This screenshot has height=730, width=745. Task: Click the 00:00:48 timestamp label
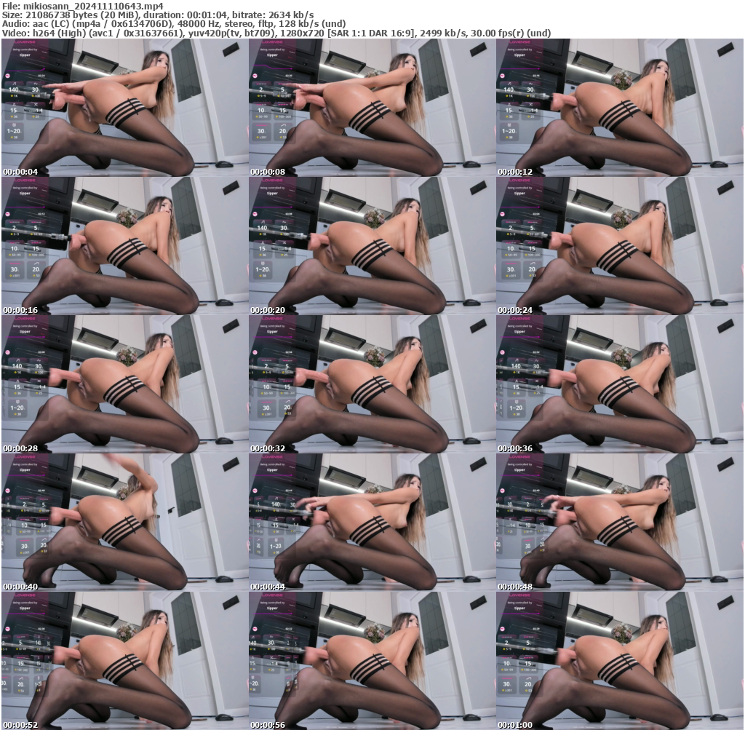[x=514, y=585]
